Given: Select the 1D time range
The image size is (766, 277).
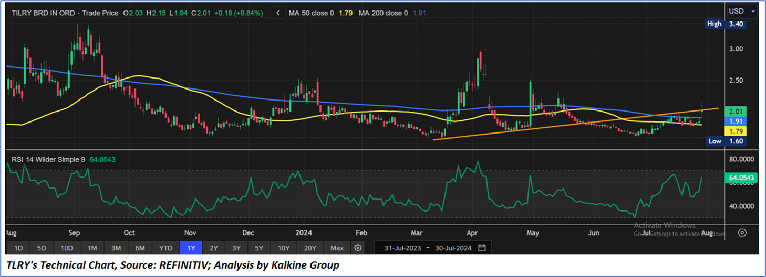Looking at the screenshot, I should (18, 248).
